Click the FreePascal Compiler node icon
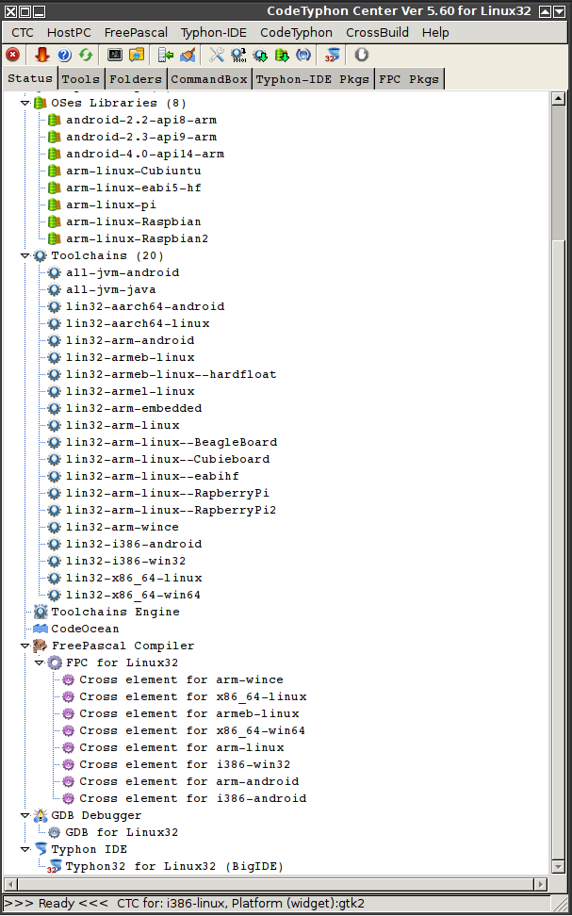 41,646
